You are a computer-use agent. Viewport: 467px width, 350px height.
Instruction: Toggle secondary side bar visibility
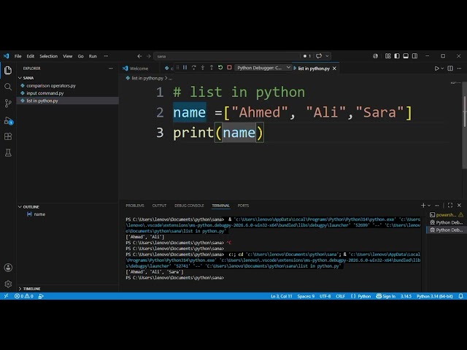click(x=414, y=56)
